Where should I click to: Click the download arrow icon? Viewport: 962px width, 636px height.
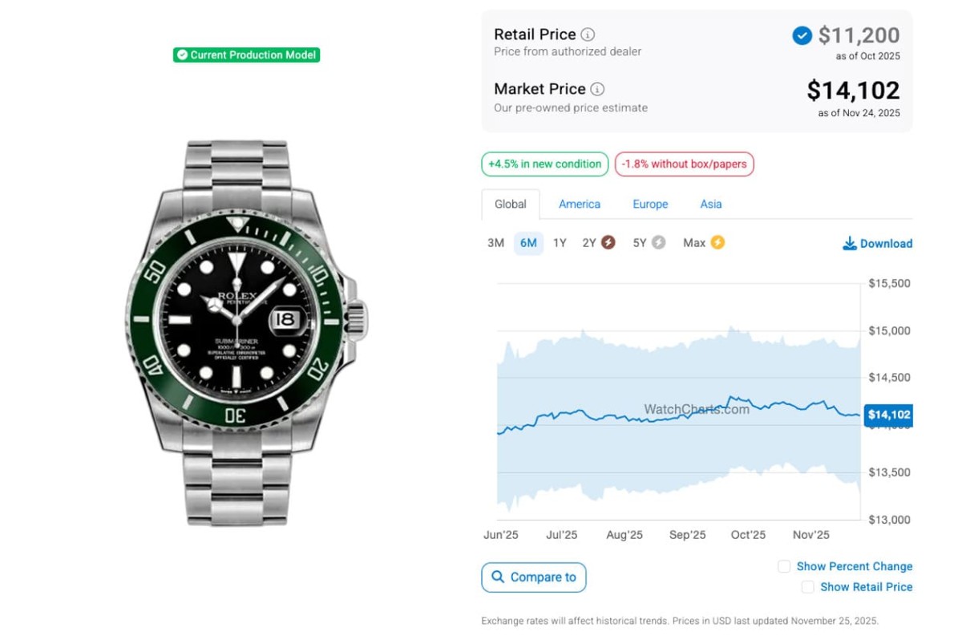click(850, 243)
